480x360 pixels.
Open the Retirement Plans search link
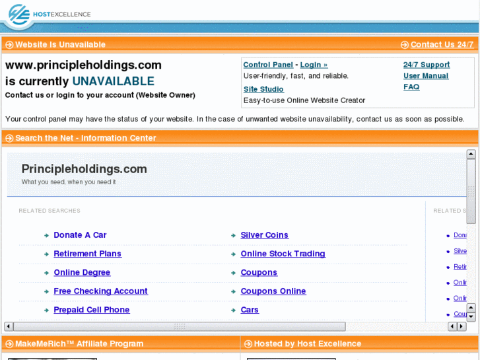[x=88, y=254]
